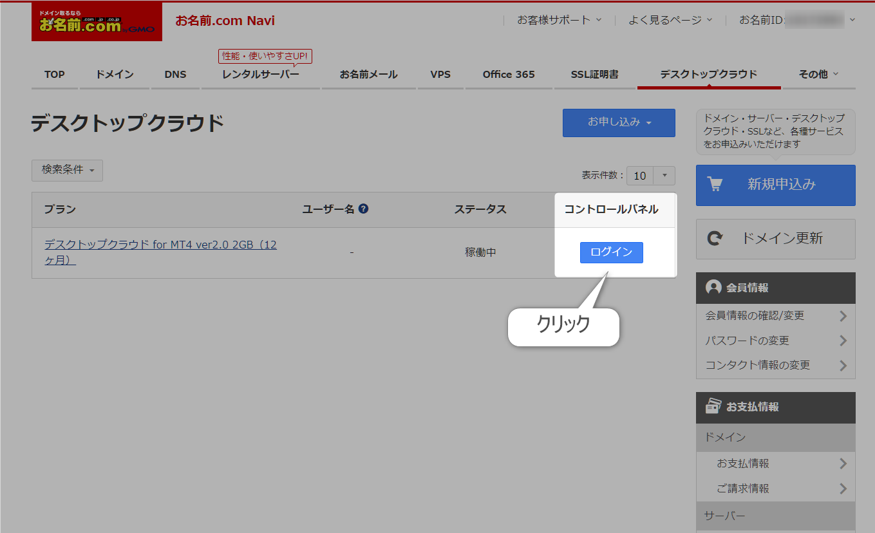The width and height of the screenshot is (875, 533).
Task: Click chevron next to お支払情報 under ドメイン
Action: tap(843, 463)
